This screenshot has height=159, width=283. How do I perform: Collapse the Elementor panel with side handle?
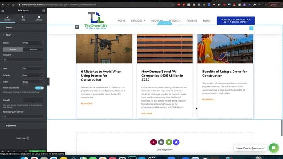48,82
